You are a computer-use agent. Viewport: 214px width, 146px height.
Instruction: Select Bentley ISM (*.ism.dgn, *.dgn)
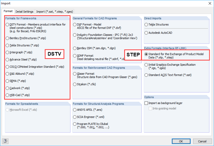point(75,48)
